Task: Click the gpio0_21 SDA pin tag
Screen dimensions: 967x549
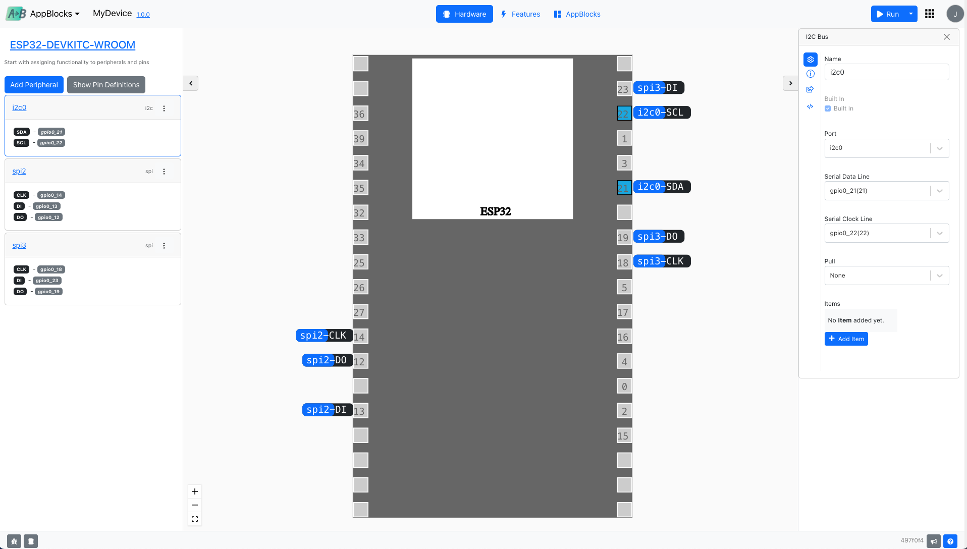Action: (x=51, y=132)
